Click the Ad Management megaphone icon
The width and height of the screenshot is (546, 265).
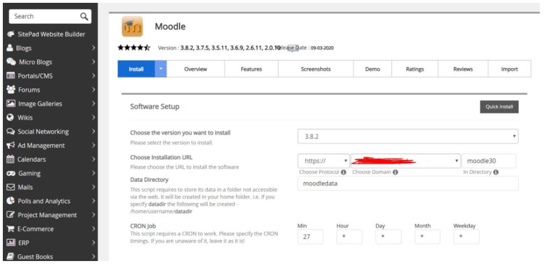tap(11, 146)
